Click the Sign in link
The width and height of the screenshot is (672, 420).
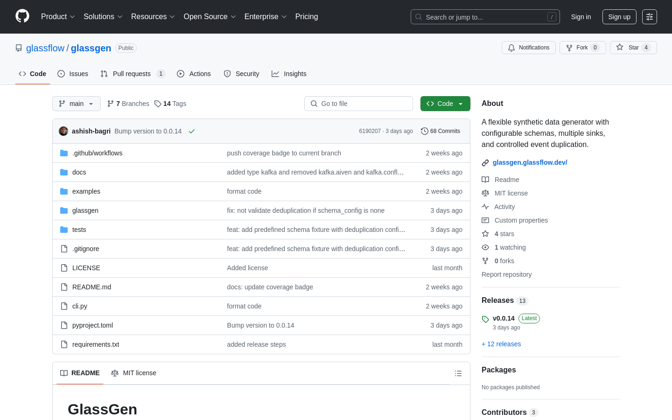581,17
